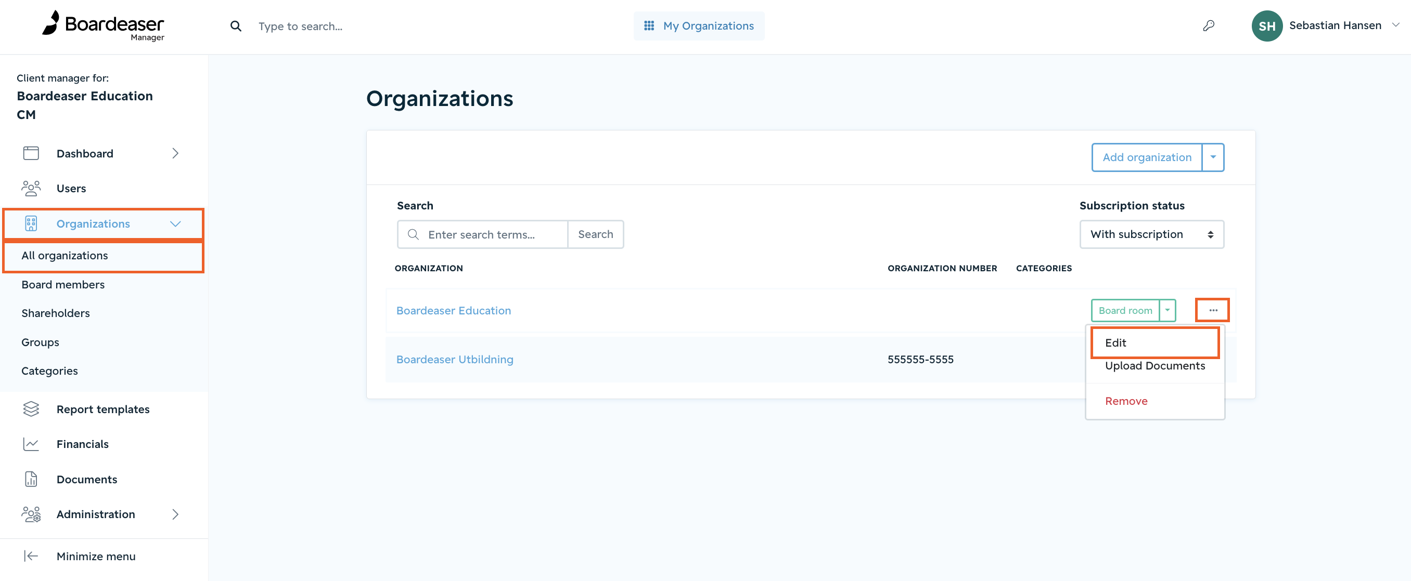1411x581 pixels.
Task: Open the user account chevron menu
Action: tap(1396, 25)
